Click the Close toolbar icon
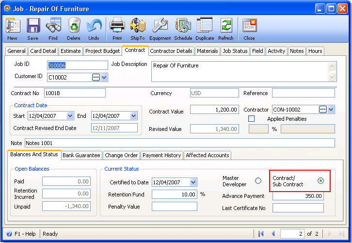This screenshot has height=243, width=352. click(x=249, y=25)
